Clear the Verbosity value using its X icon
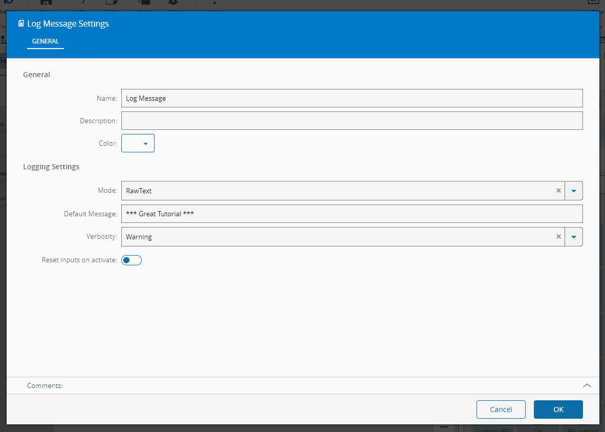The image size is (605, 432). [558, 237]
